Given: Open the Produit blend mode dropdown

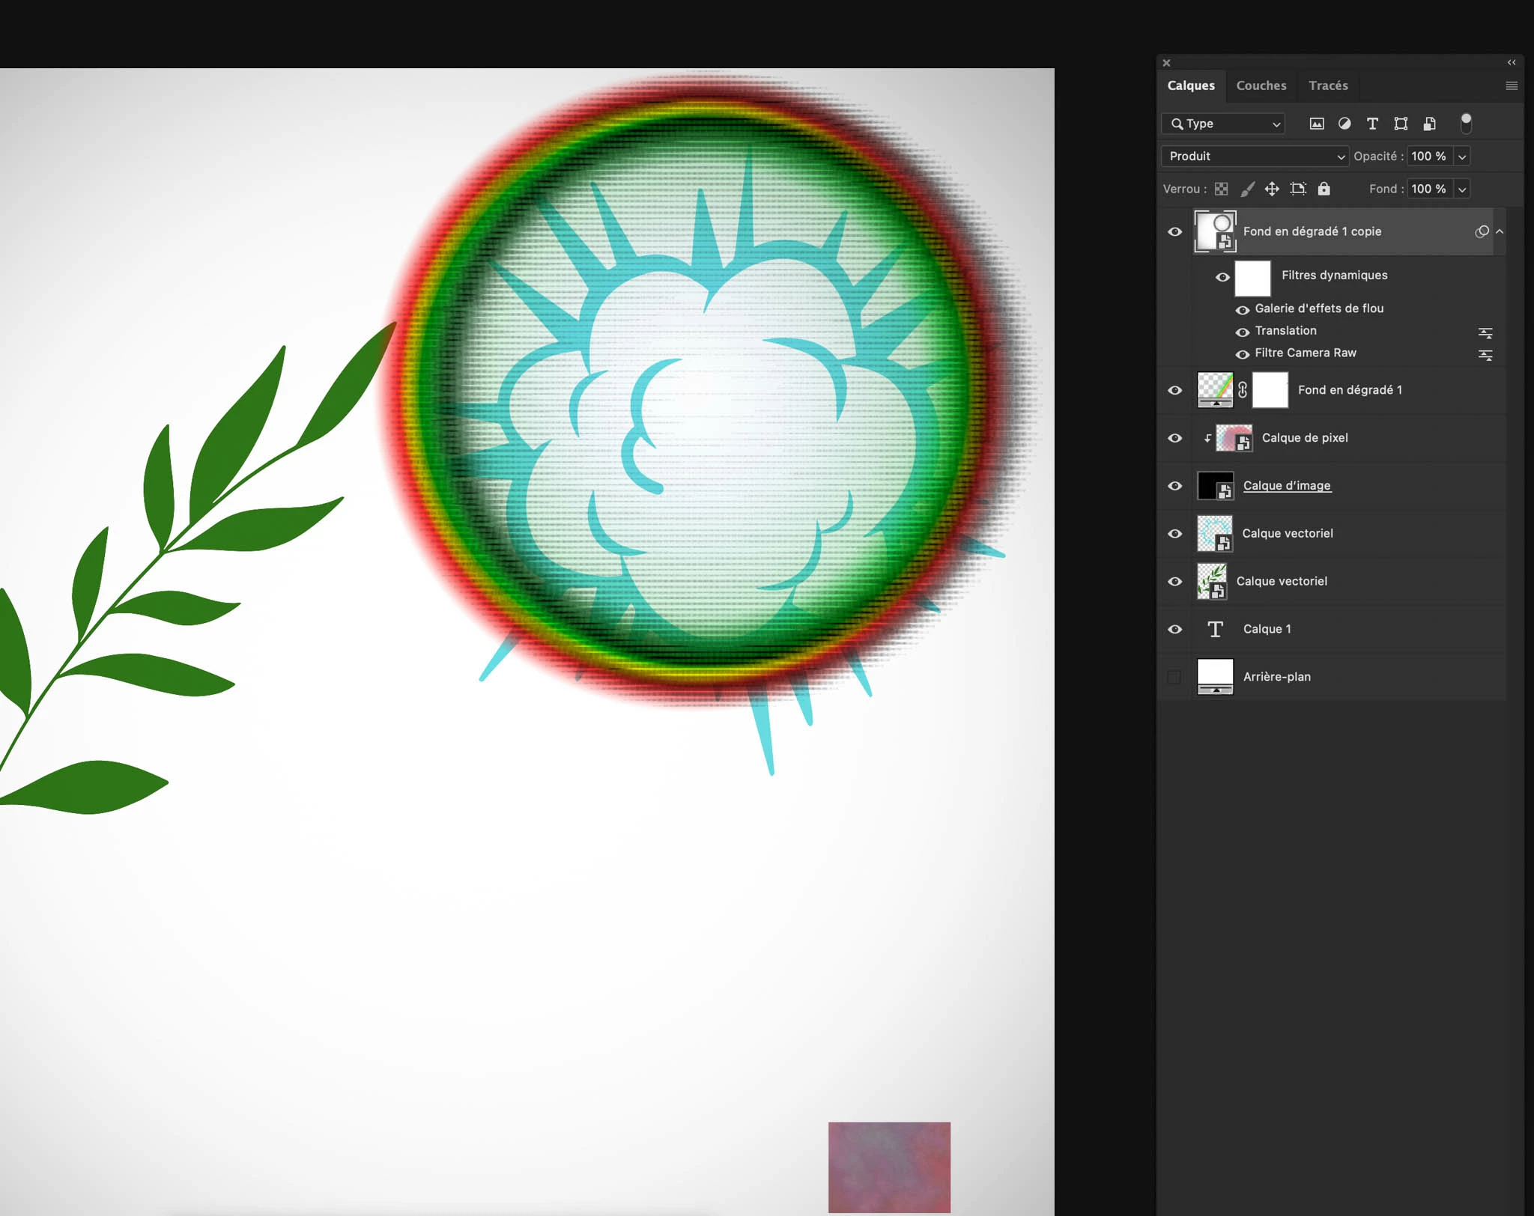Looking at the screenshot, I should click(1255, 156).
